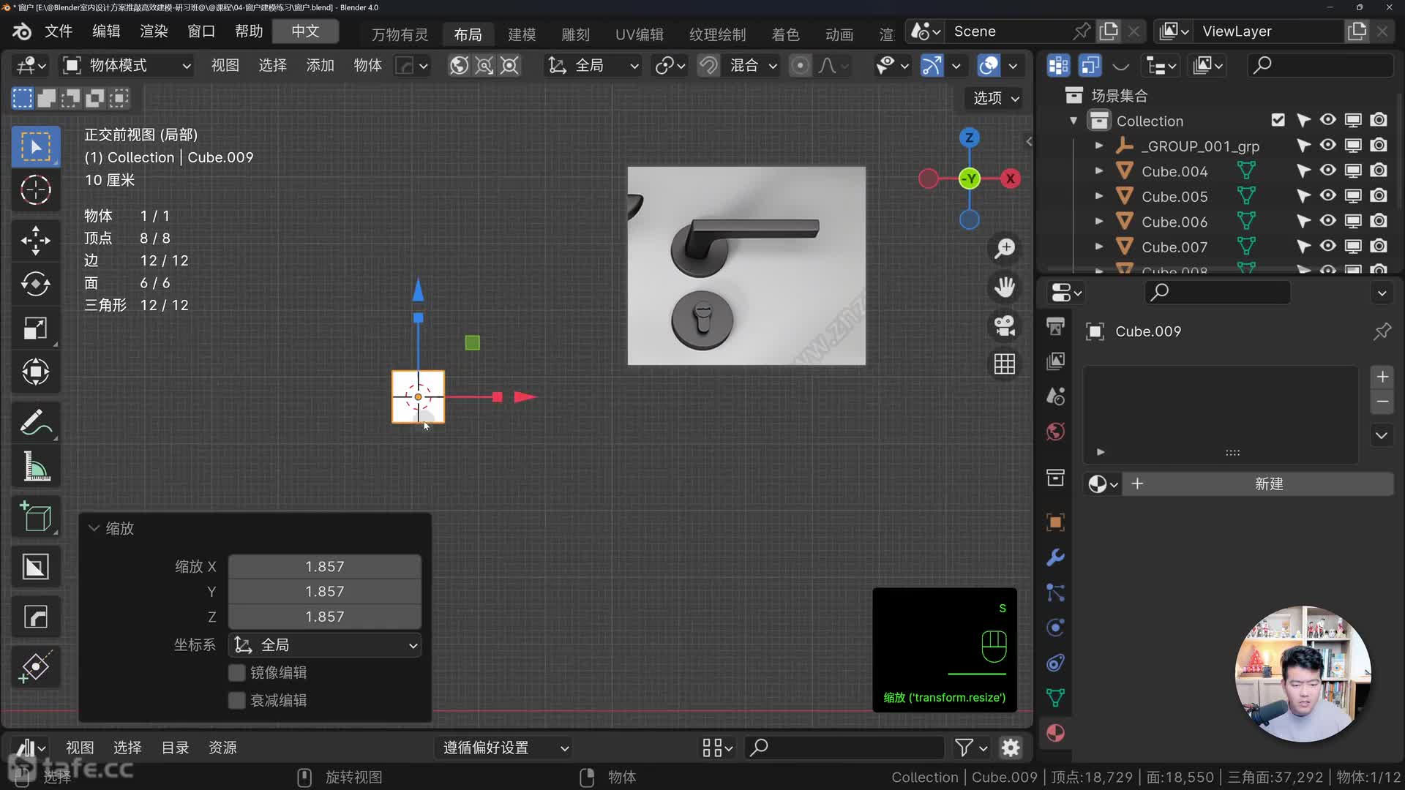
Task: Select the Add Cube tool
Action: (x=35, y=517)
